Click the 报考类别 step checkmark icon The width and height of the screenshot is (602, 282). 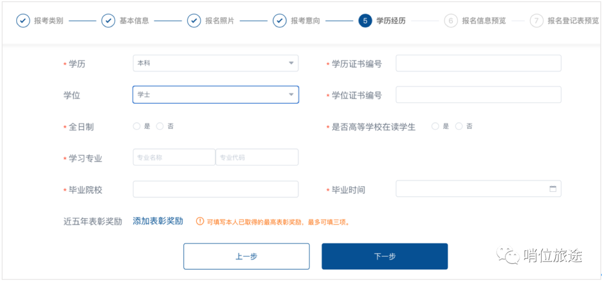click(x=23, y=21)
